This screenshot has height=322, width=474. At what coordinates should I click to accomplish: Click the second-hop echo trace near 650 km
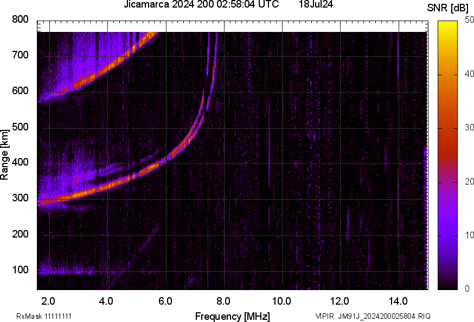point(103,72)
